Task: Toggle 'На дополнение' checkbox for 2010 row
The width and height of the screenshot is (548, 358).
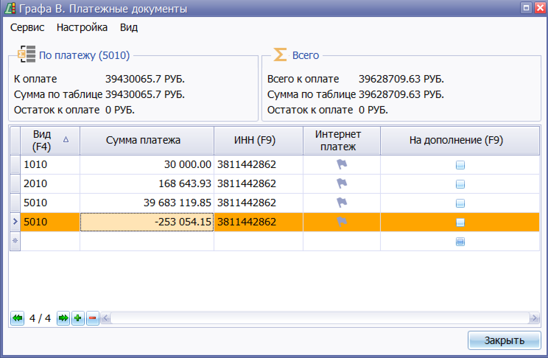Action: (460, 184)
